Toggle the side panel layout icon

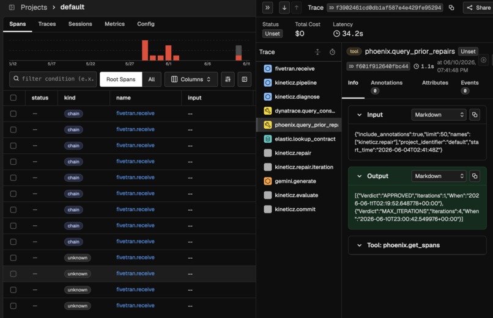pos(244,79)
